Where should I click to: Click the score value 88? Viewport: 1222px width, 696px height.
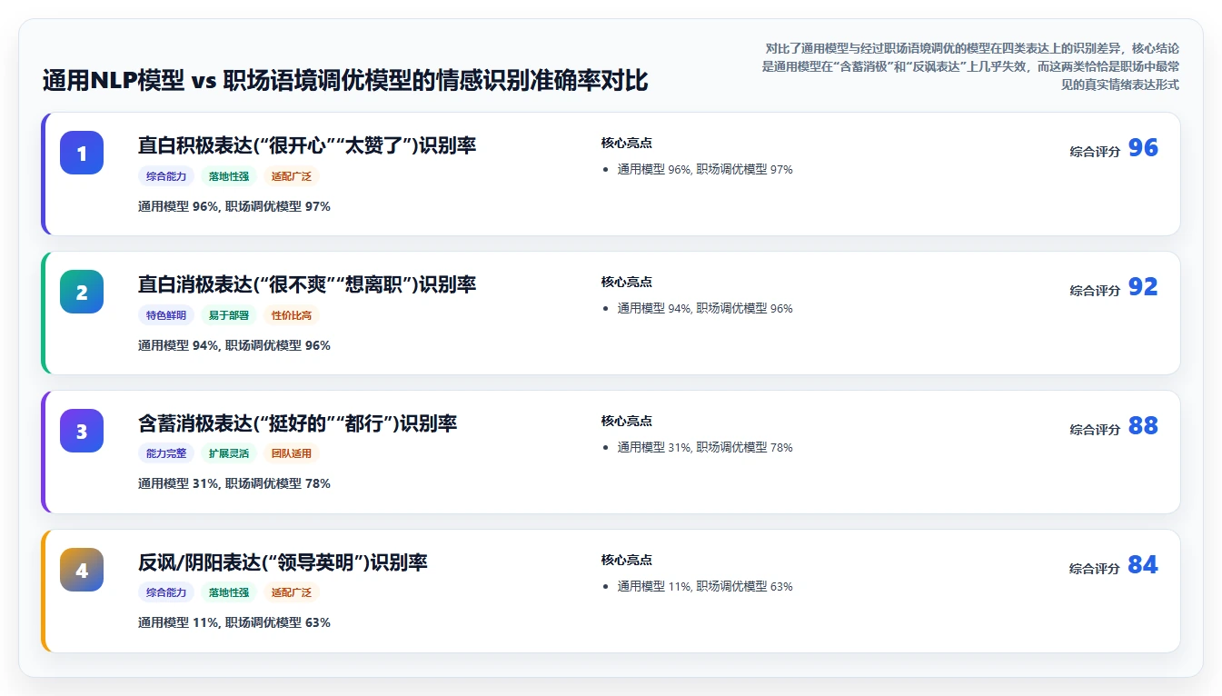click(x=1143, y=426)
